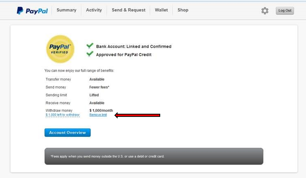Click the PayPal logo in header
This screenshot has height=178, width=306.
point(32,11)
